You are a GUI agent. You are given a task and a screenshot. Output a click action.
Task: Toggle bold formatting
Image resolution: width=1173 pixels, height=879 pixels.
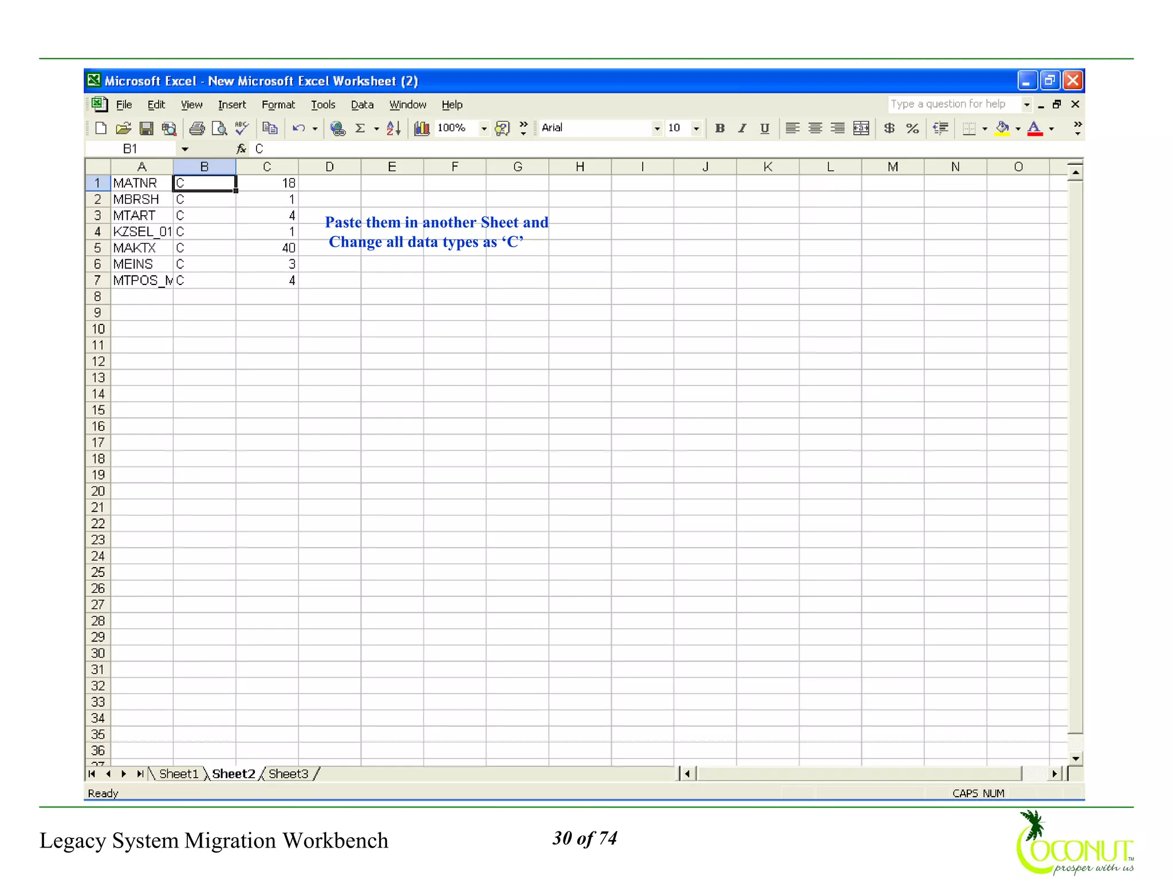coord(720,128)
